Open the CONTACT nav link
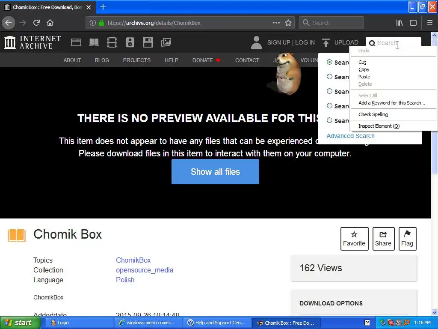 click(x=247, y=60)
